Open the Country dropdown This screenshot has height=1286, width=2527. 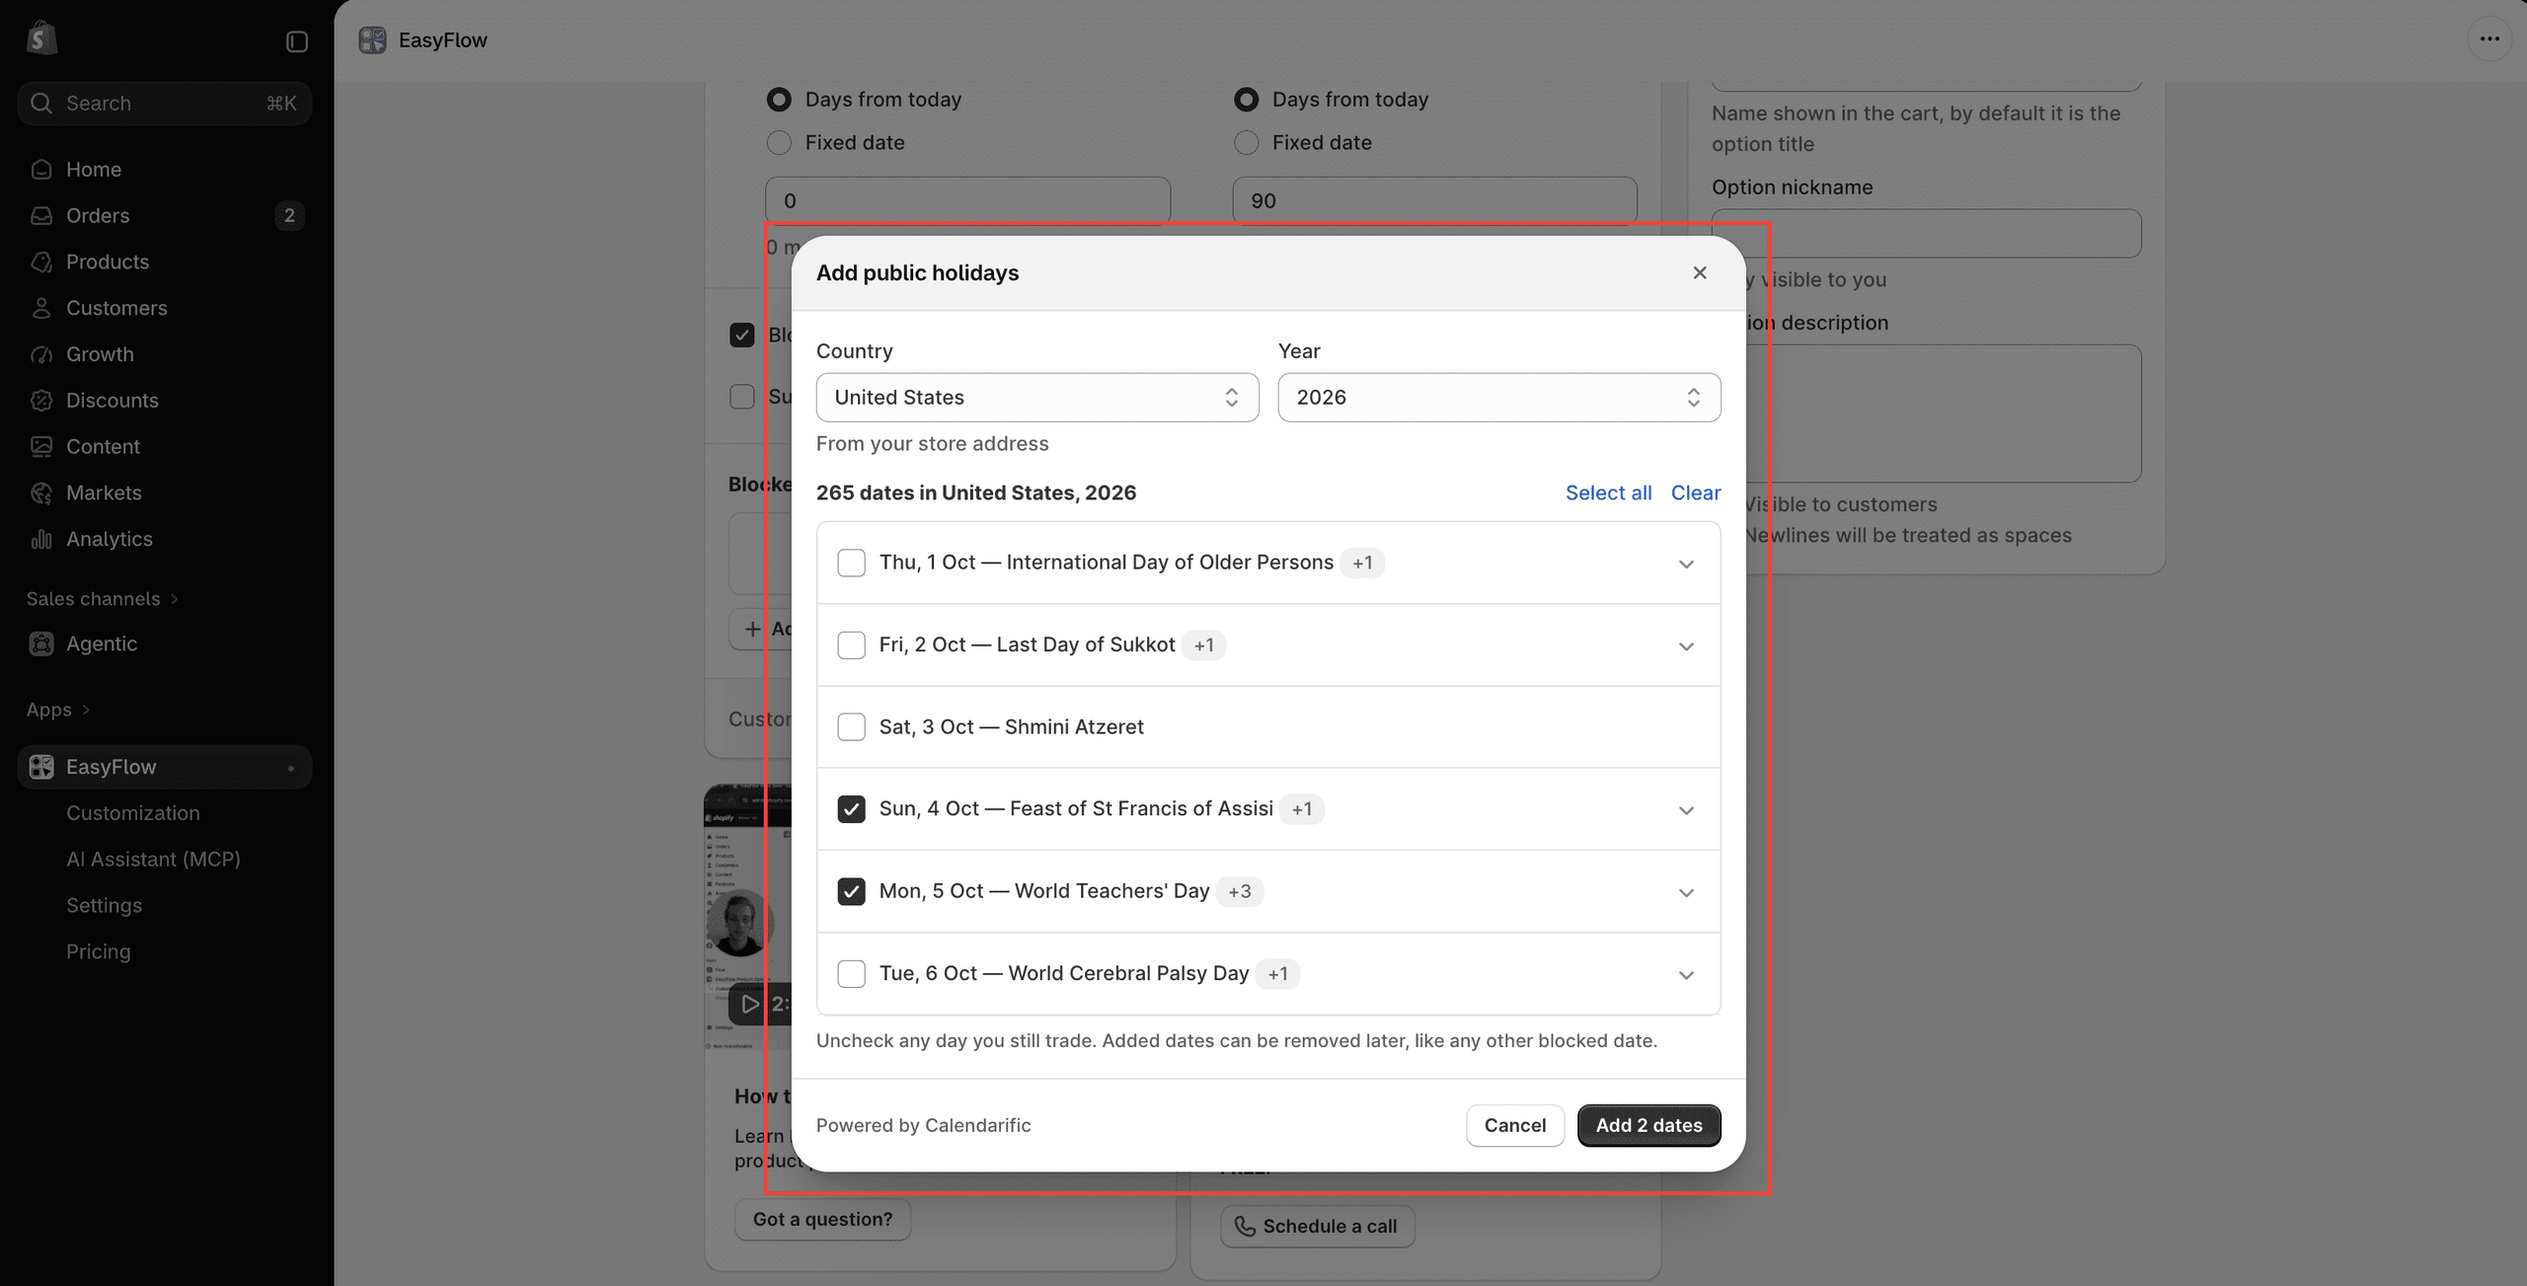(1037, 397)
